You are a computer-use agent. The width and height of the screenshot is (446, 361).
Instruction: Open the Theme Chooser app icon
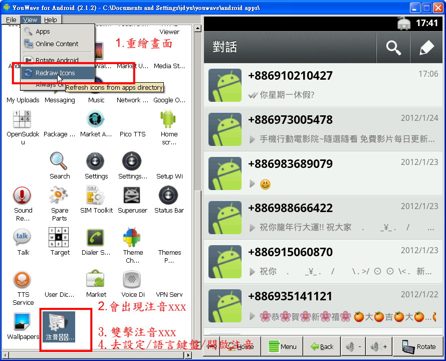pos(132,237)
